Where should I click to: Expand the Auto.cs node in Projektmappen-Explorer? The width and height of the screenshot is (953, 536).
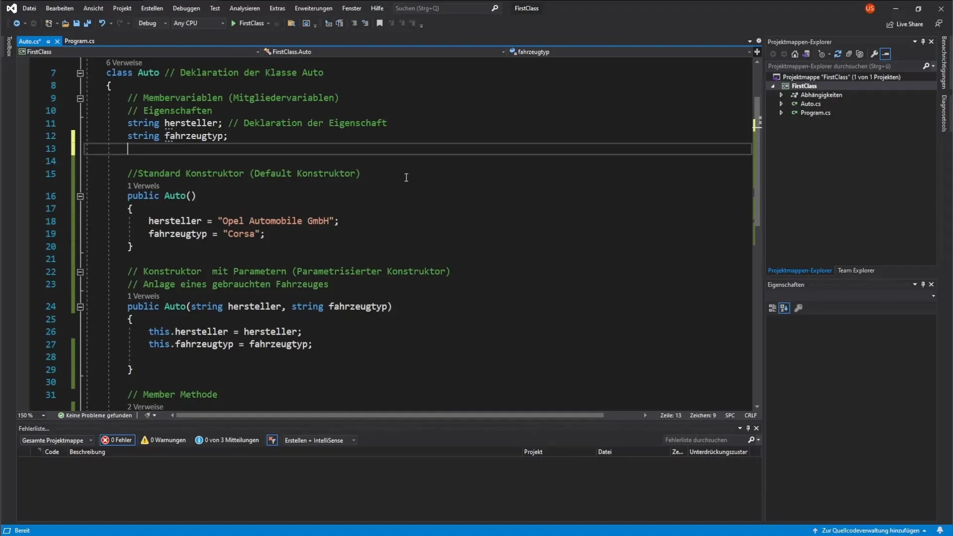coord(781,104)
